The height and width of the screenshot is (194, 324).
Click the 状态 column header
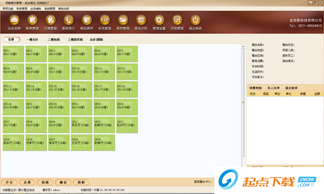tap(252, 94)
